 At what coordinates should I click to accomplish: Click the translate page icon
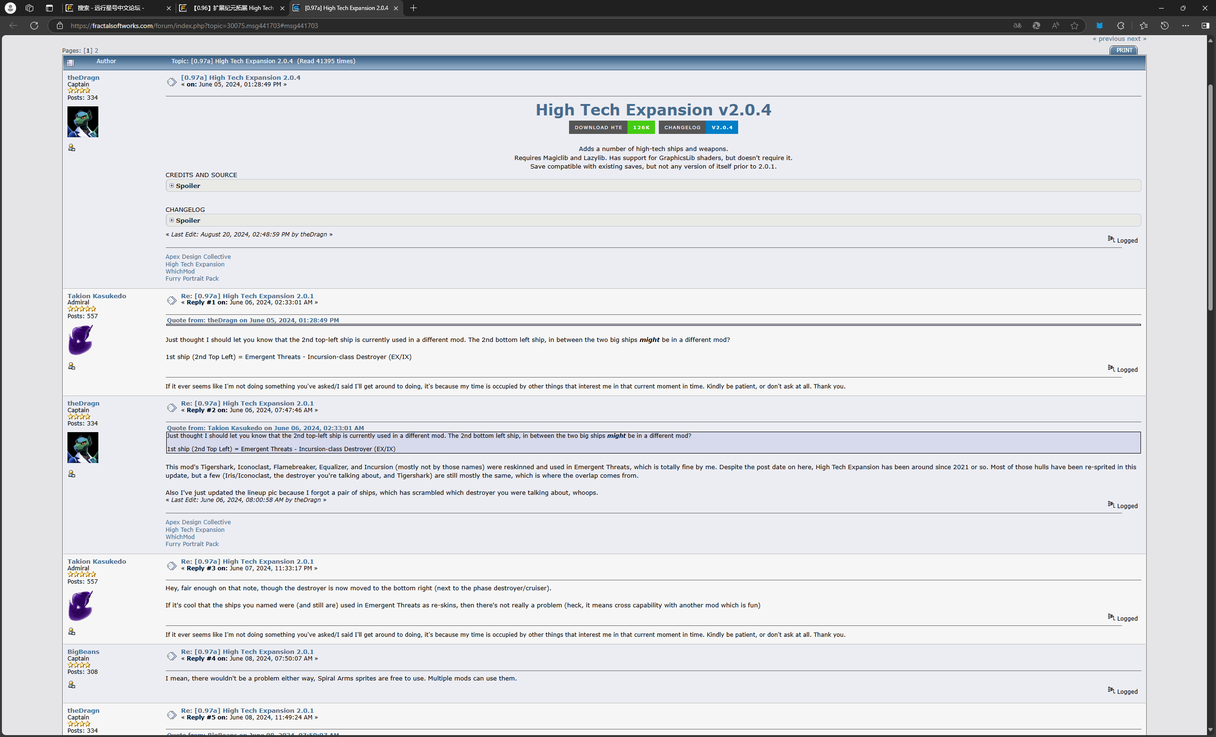pyautogui.click(x=1017, y=26)
